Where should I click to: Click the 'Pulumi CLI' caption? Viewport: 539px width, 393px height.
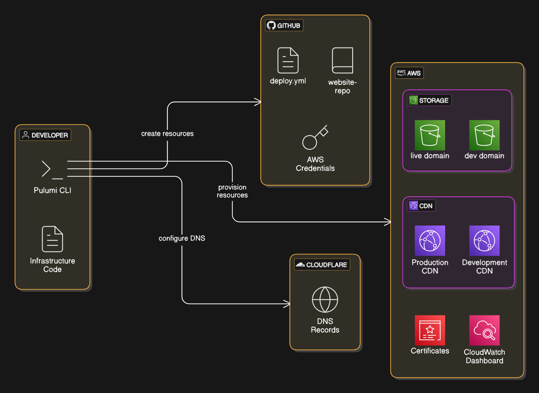[52, 190]
